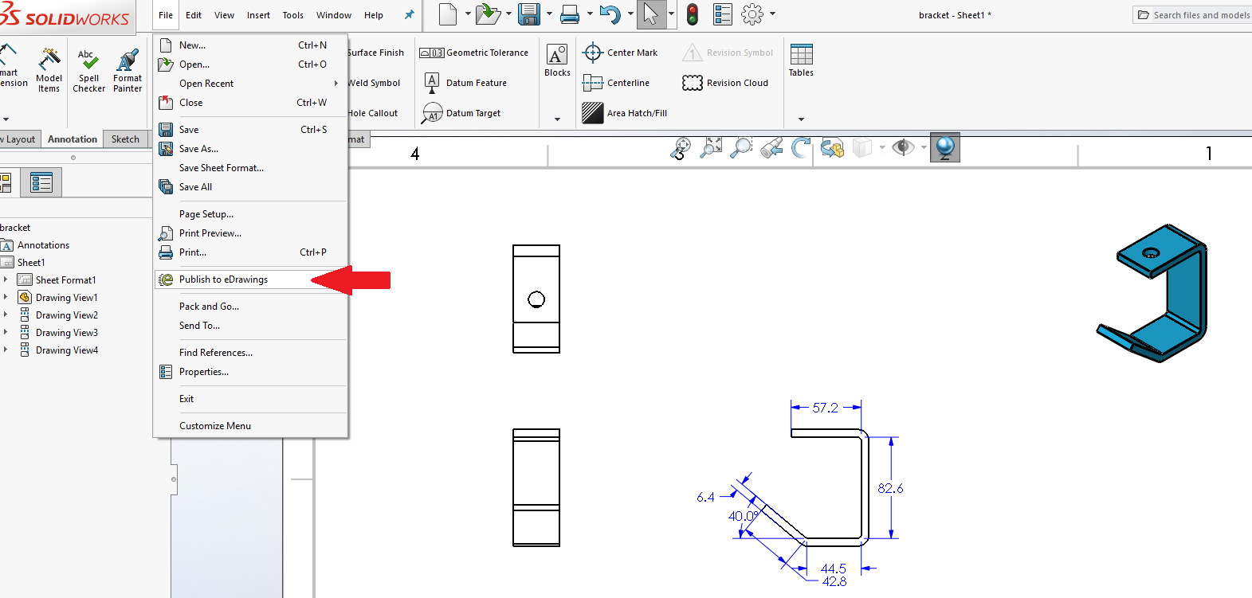
Task: Insert a Datum Feature symbol
Action: pyautogui.click(x=466, y=83)
